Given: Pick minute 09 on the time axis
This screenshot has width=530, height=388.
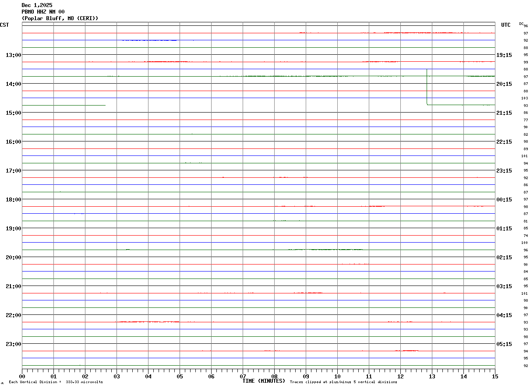Looking at the screenshot, I should pyautogui.click(x=306, y=376).
